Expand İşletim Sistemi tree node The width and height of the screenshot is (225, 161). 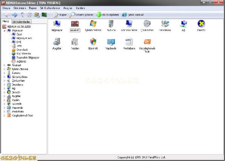coord(5,69)
